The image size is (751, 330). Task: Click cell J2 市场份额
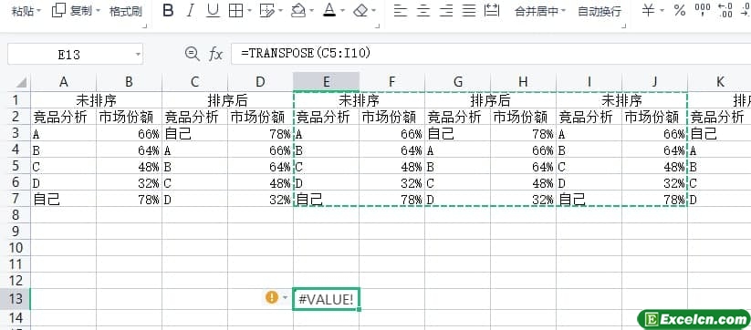coord(654,118)
